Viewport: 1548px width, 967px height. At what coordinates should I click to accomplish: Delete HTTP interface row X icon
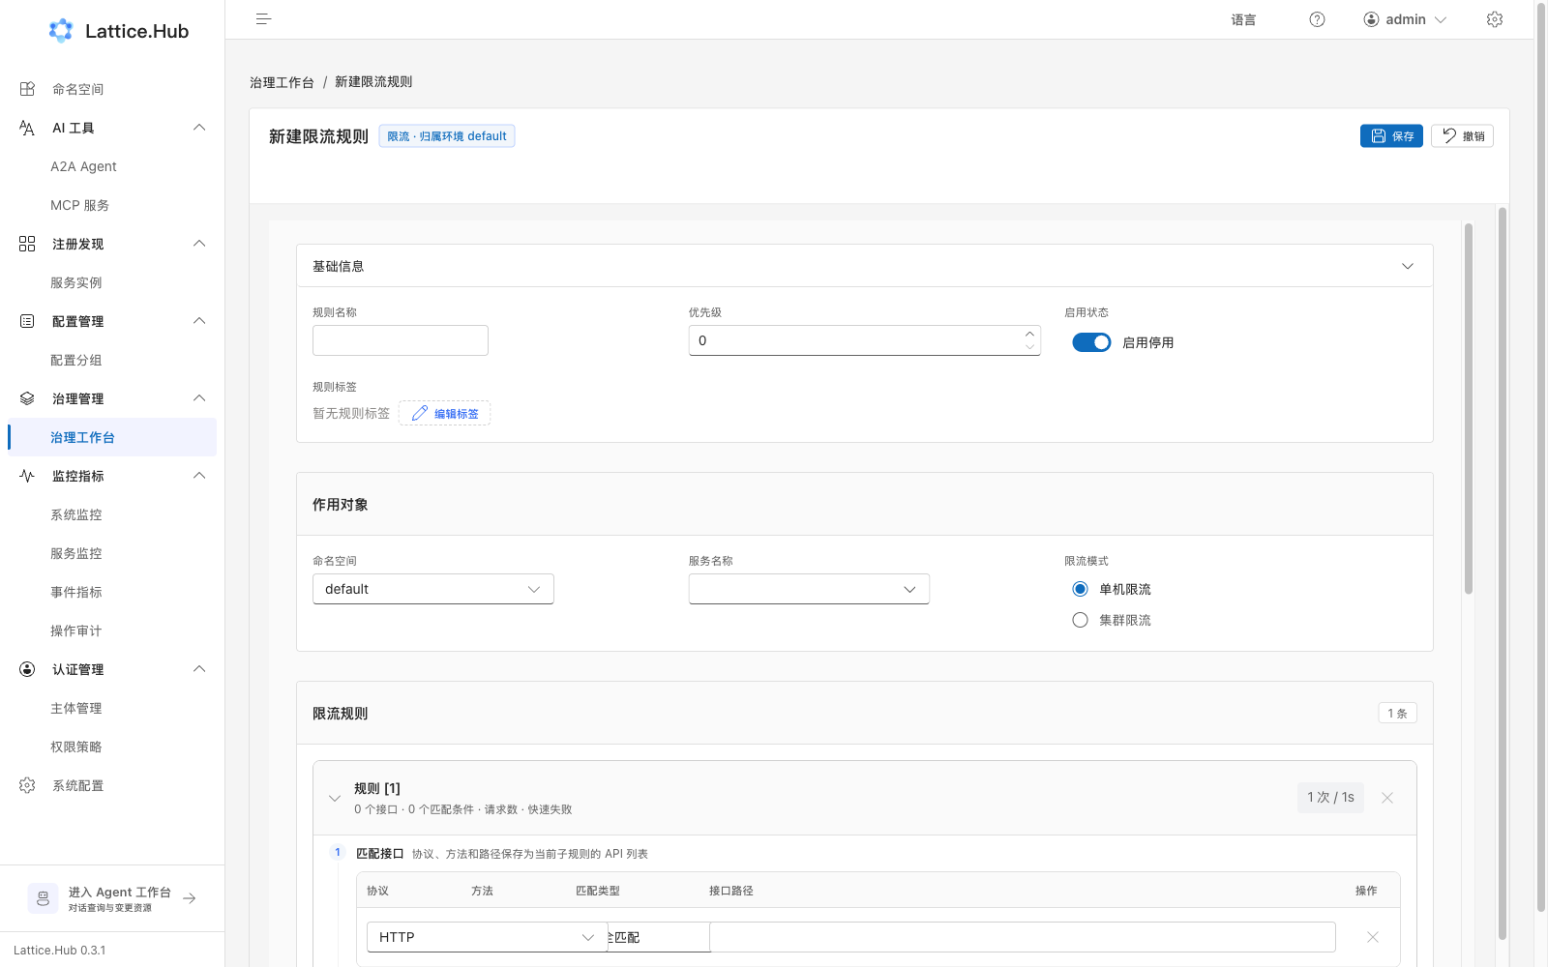[x=1372, y=937]
